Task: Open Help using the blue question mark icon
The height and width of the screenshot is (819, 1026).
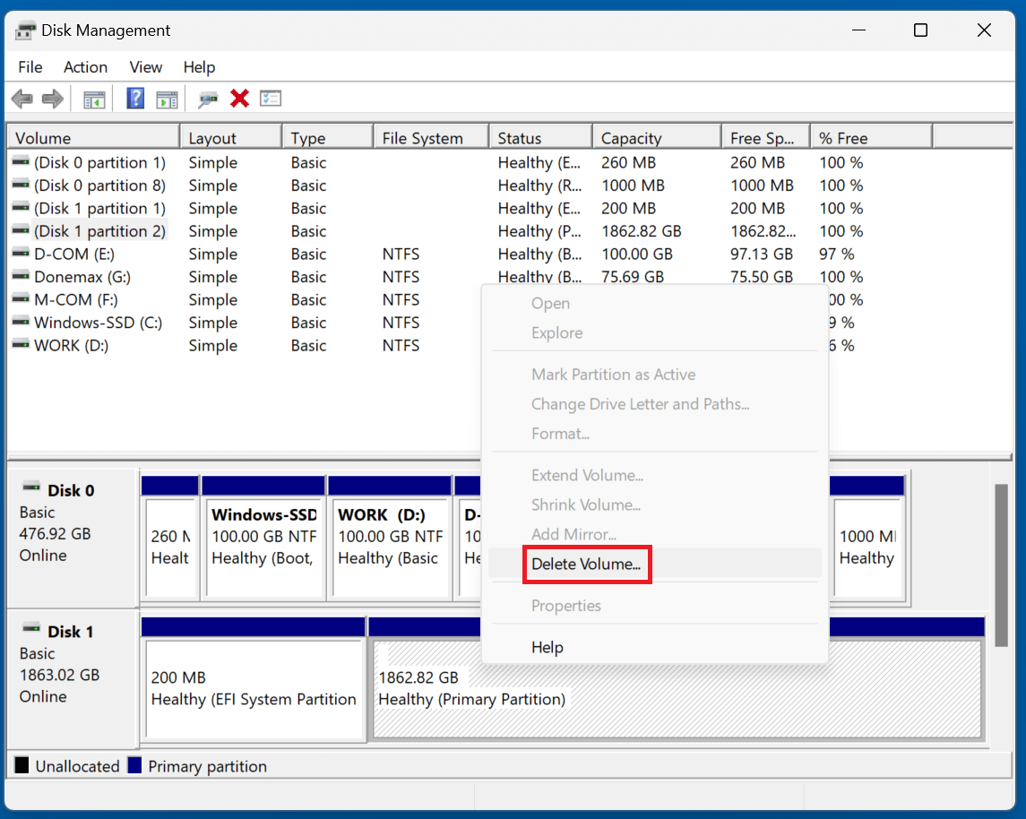Action: click(134, 99)
